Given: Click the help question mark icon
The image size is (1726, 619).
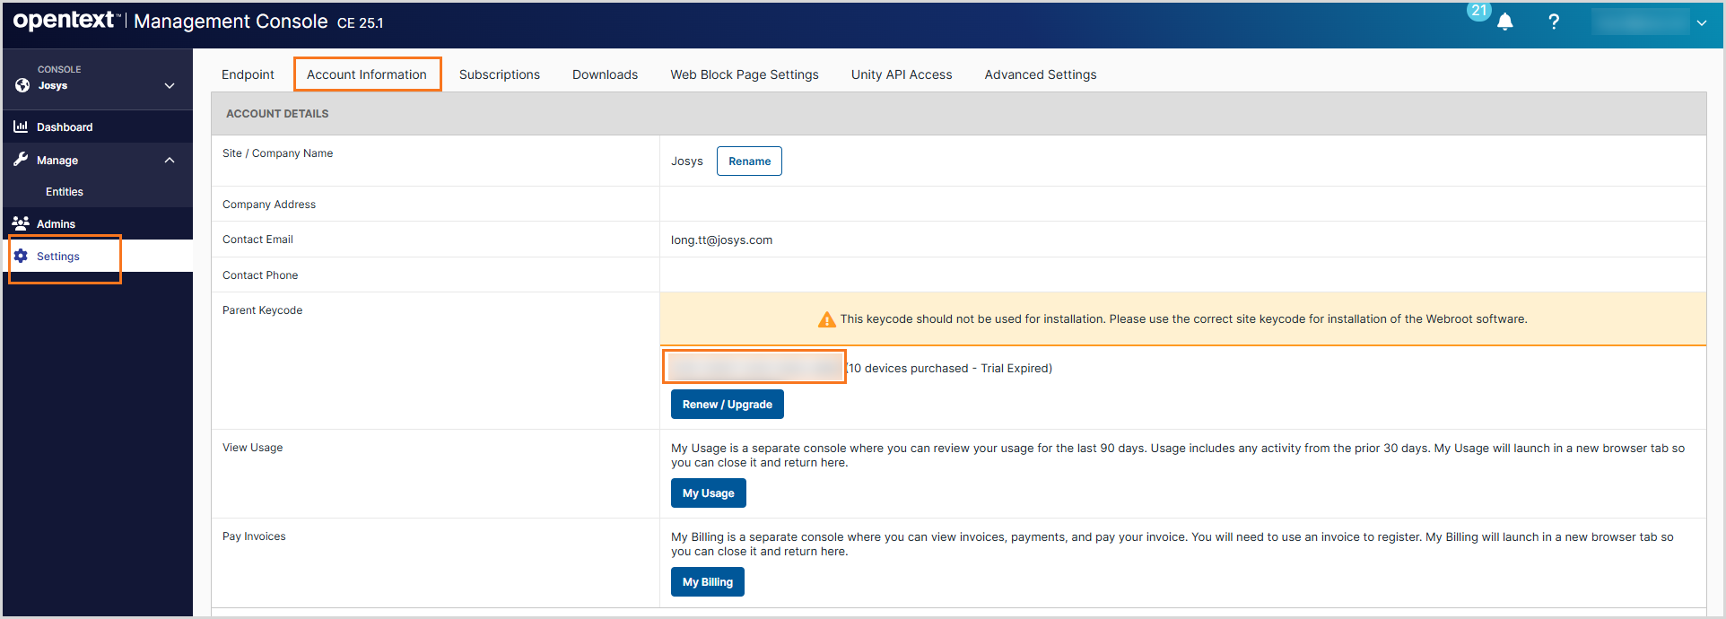Looking at the screenshot, I should 1554,22.
